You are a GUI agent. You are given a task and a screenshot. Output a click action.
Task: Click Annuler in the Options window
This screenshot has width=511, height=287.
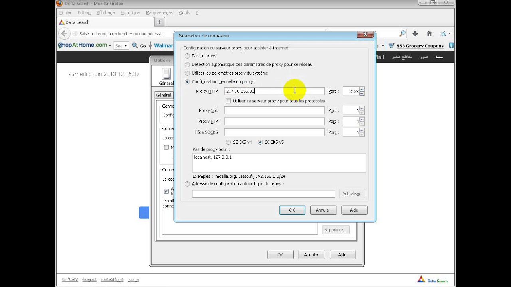pos(311,255)
